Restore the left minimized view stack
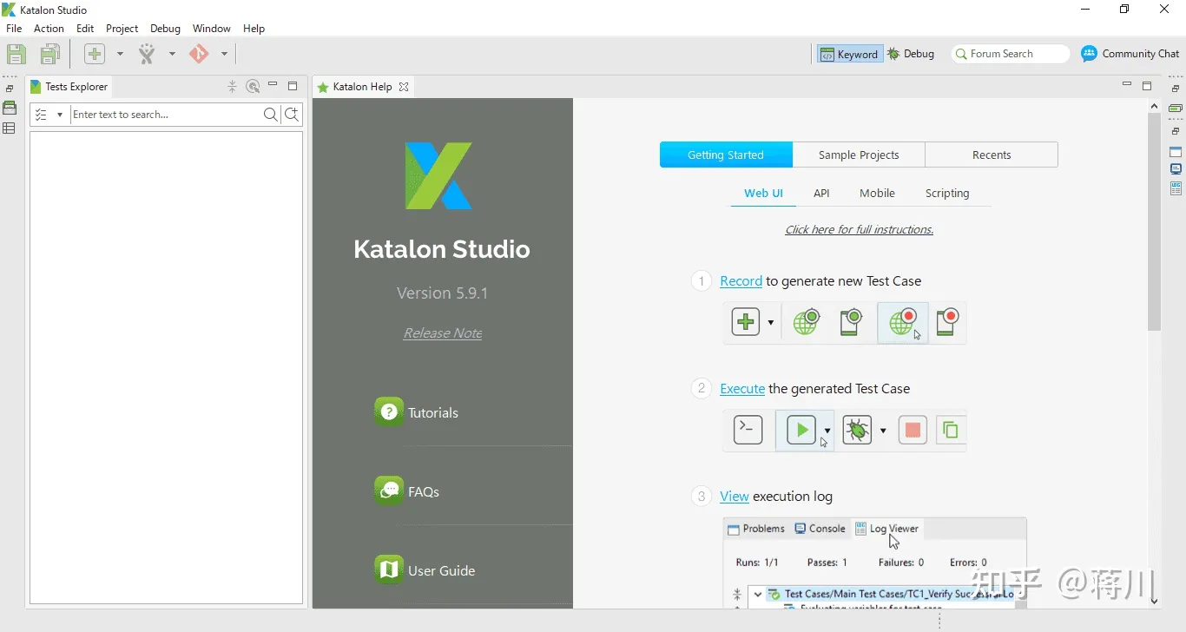The width and height of the screenshot is (1186, 632). pos(10,89)
